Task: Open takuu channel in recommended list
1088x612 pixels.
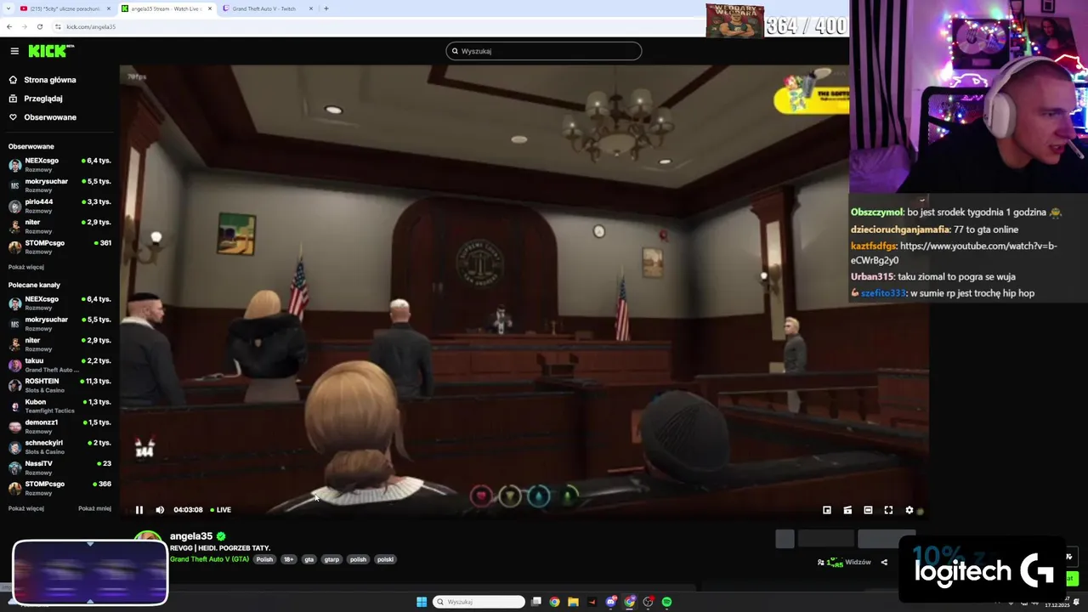Action: (59, 365)
